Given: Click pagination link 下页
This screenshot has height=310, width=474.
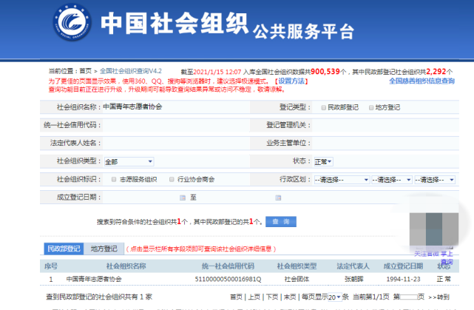Looking at the screenshot, I should [x=272, y=297].
